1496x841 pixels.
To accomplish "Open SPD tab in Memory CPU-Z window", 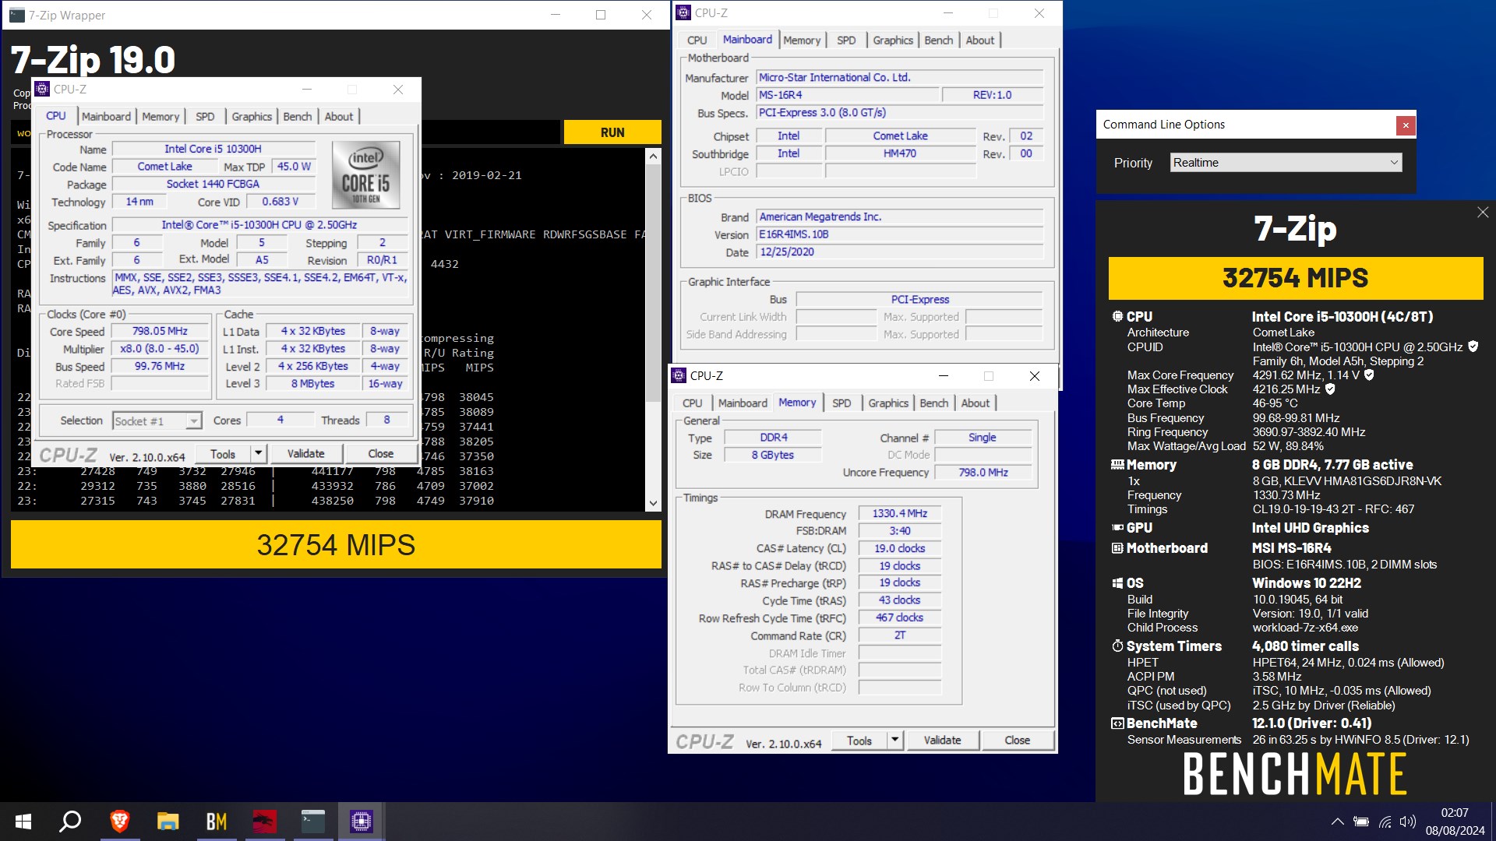I will pos(841,403).
